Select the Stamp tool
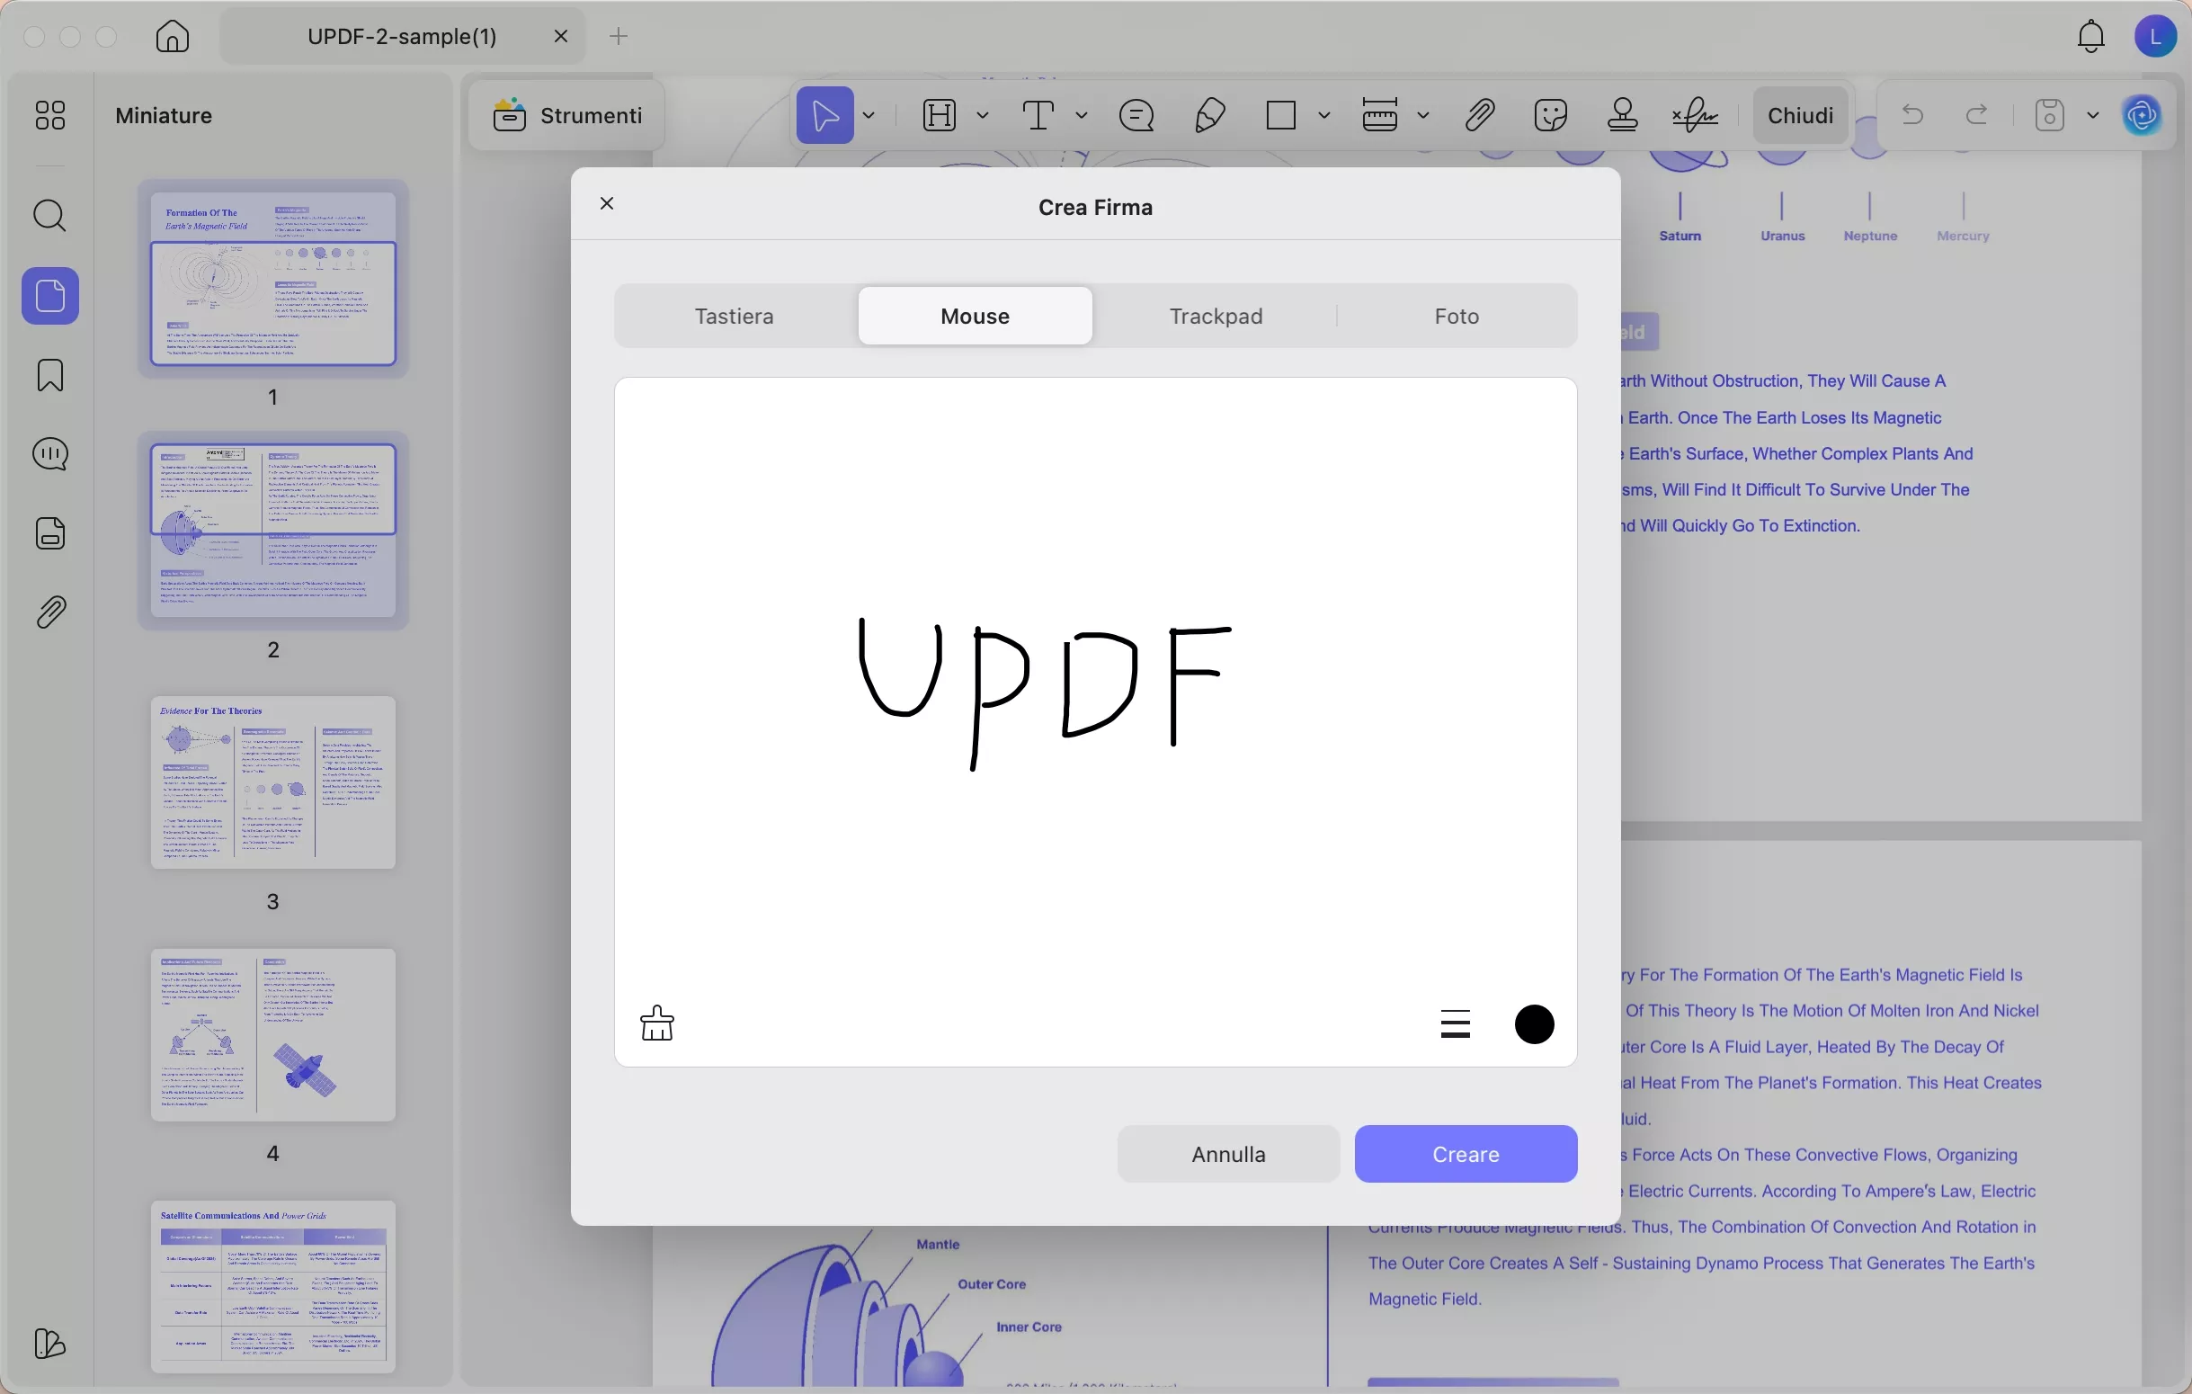Image resolution: width=2192 pixels, height=1394 pixels. click(1622, 115)
